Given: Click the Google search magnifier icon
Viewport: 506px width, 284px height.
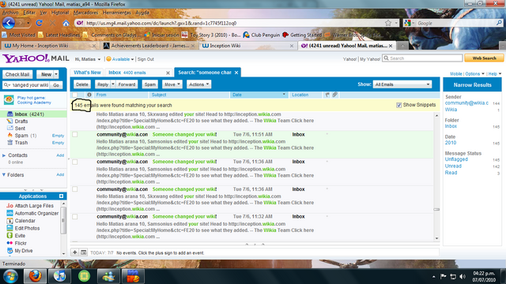Looking at the screenshot, I should [x=499, y=23].
